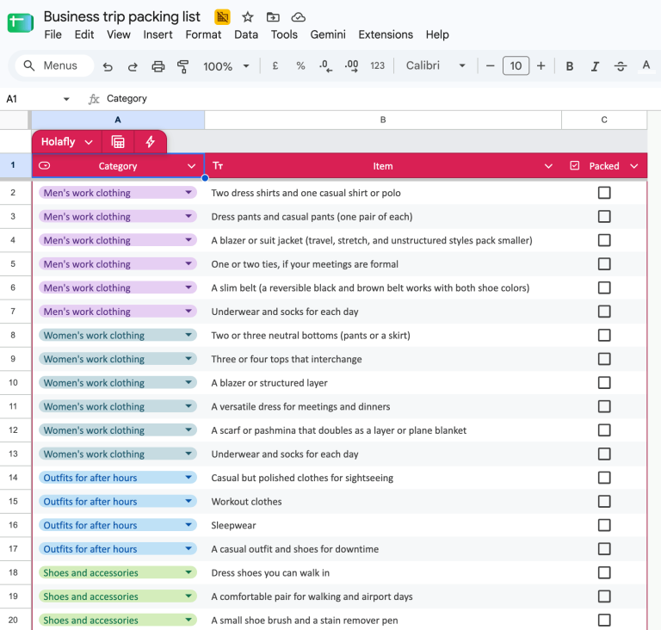Image resolution: width=661 pixels, height=630 pixels.
Task: Check Packed for Dress shoes you can walk in
Action: coord(604,572)
